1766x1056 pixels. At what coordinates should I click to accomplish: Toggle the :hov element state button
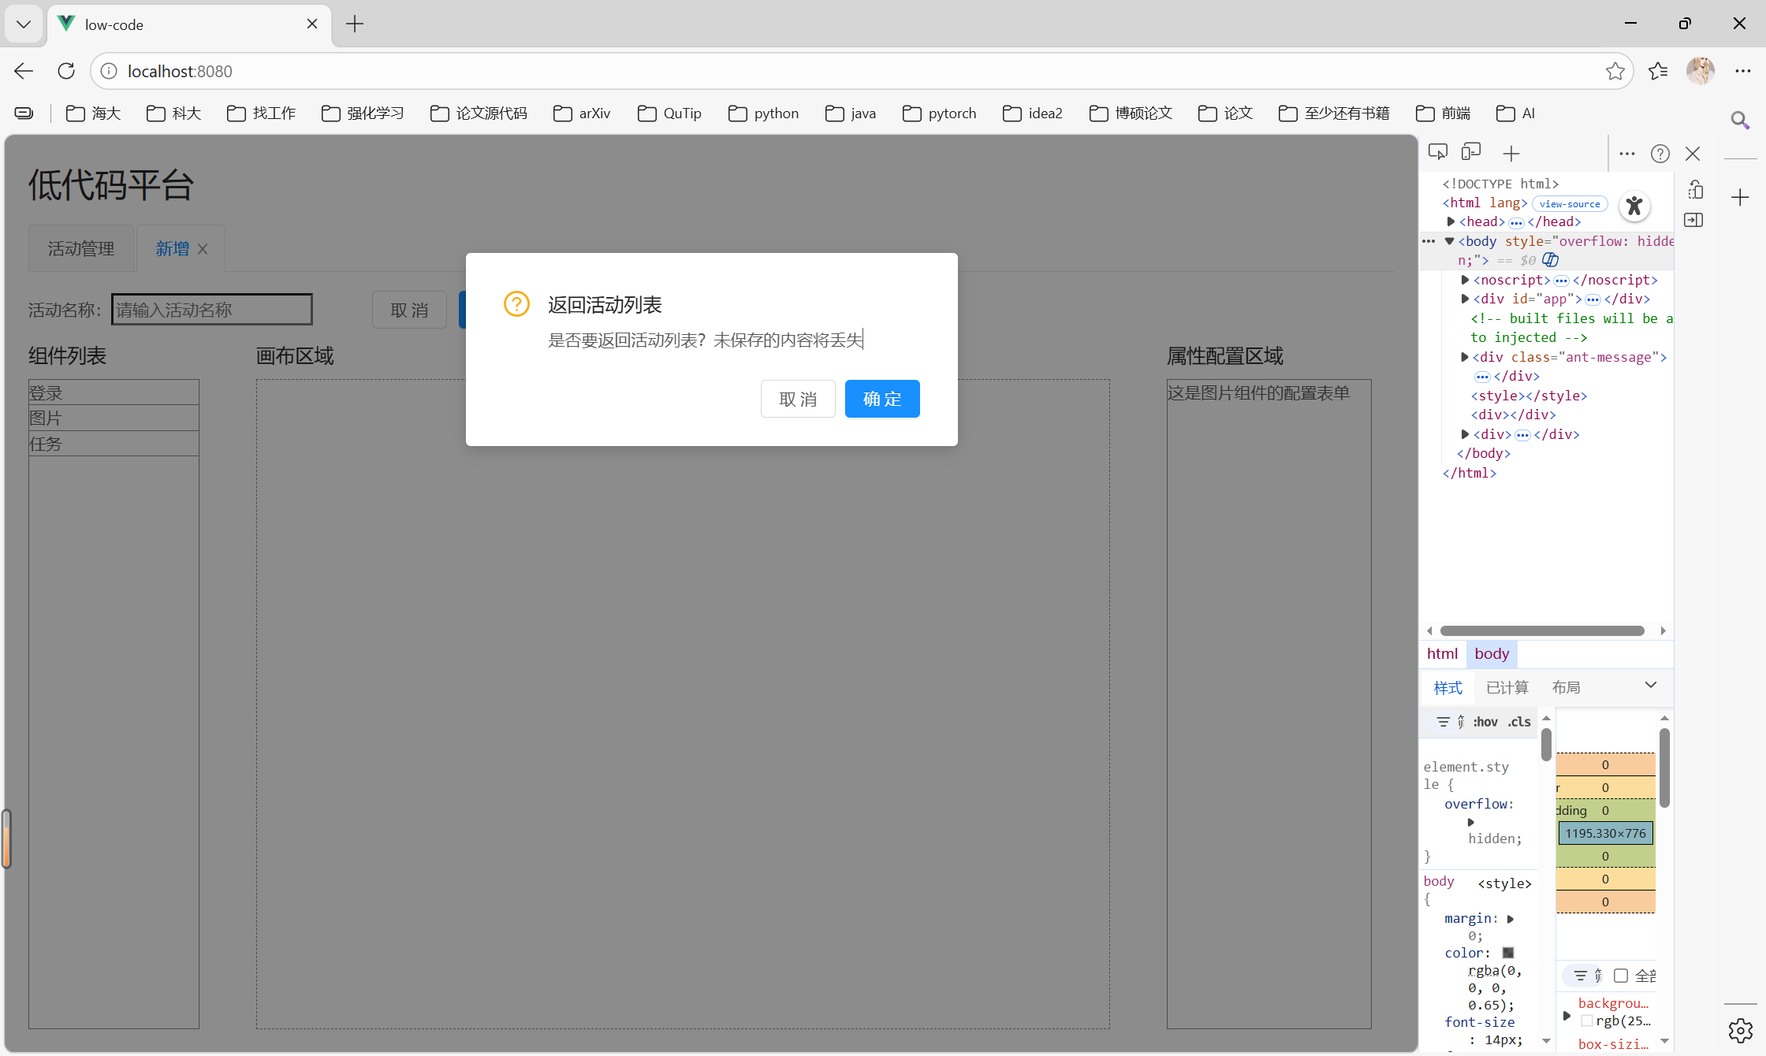(x=1485, y=722)
